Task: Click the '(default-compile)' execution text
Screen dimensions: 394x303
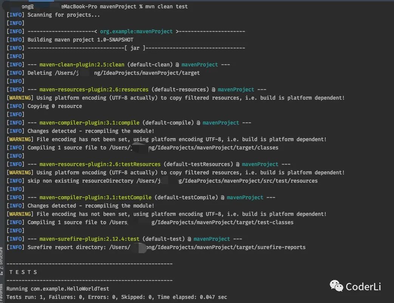Action: (x=168, y=123)
